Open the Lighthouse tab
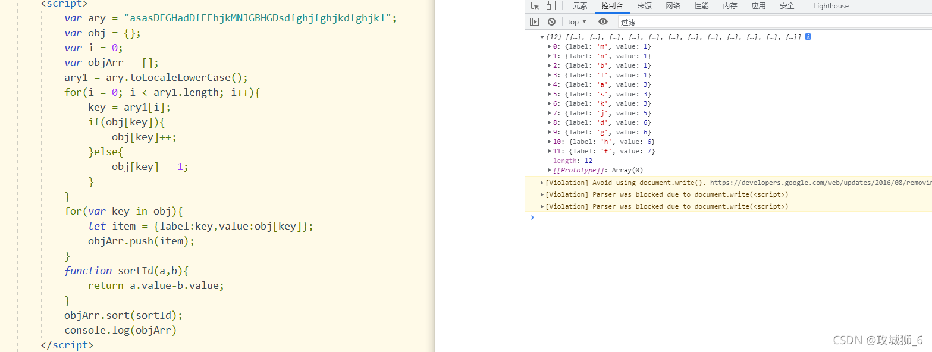The image size is (932, 352). [x=831, y=6]
